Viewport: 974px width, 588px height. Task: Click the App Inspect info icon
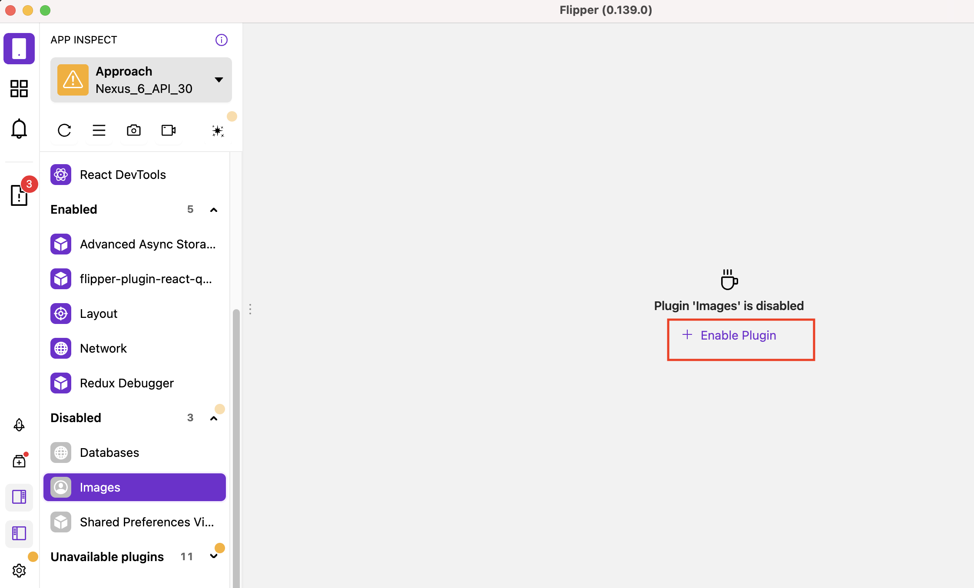click(x=222, y=40)
